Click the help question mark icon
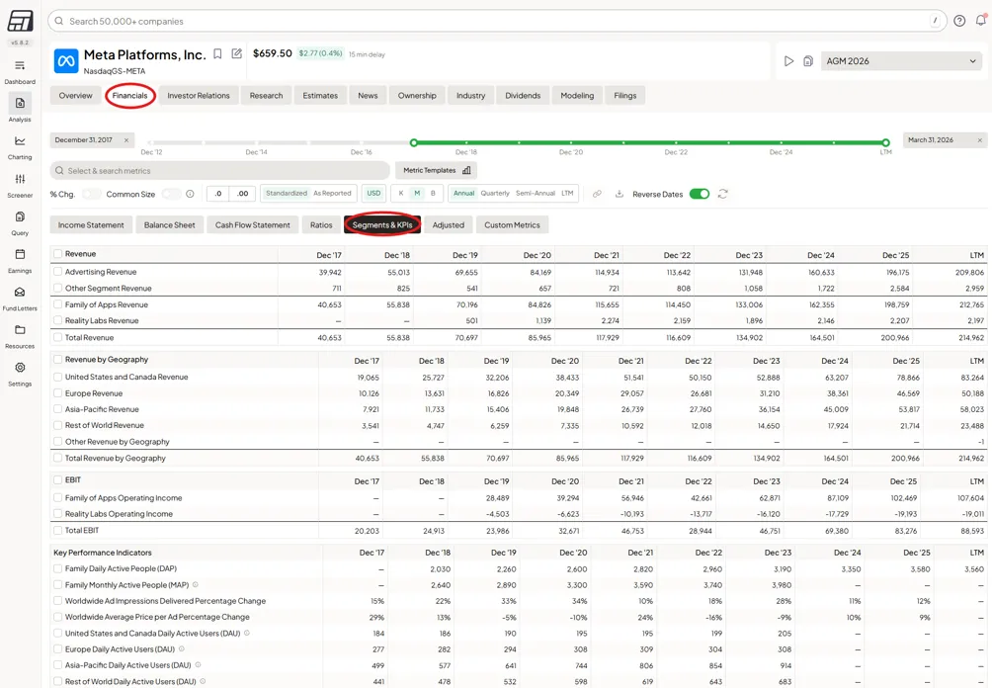Viewport: 992px width, 688px height. coord(959,21)
